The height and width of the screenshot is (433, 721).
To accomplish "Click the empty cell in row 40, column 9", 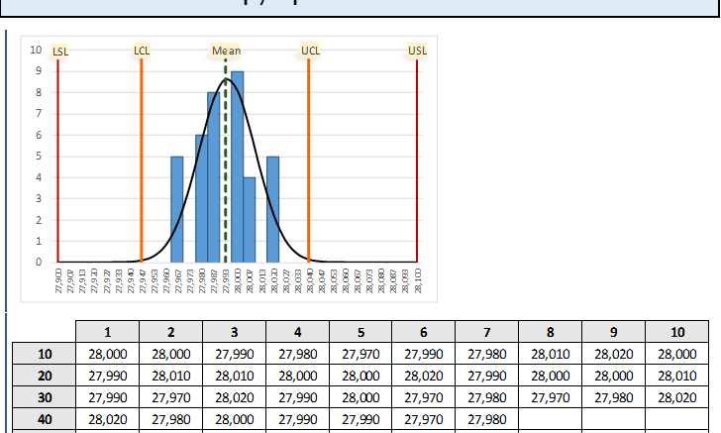I will tap(614, 420).
